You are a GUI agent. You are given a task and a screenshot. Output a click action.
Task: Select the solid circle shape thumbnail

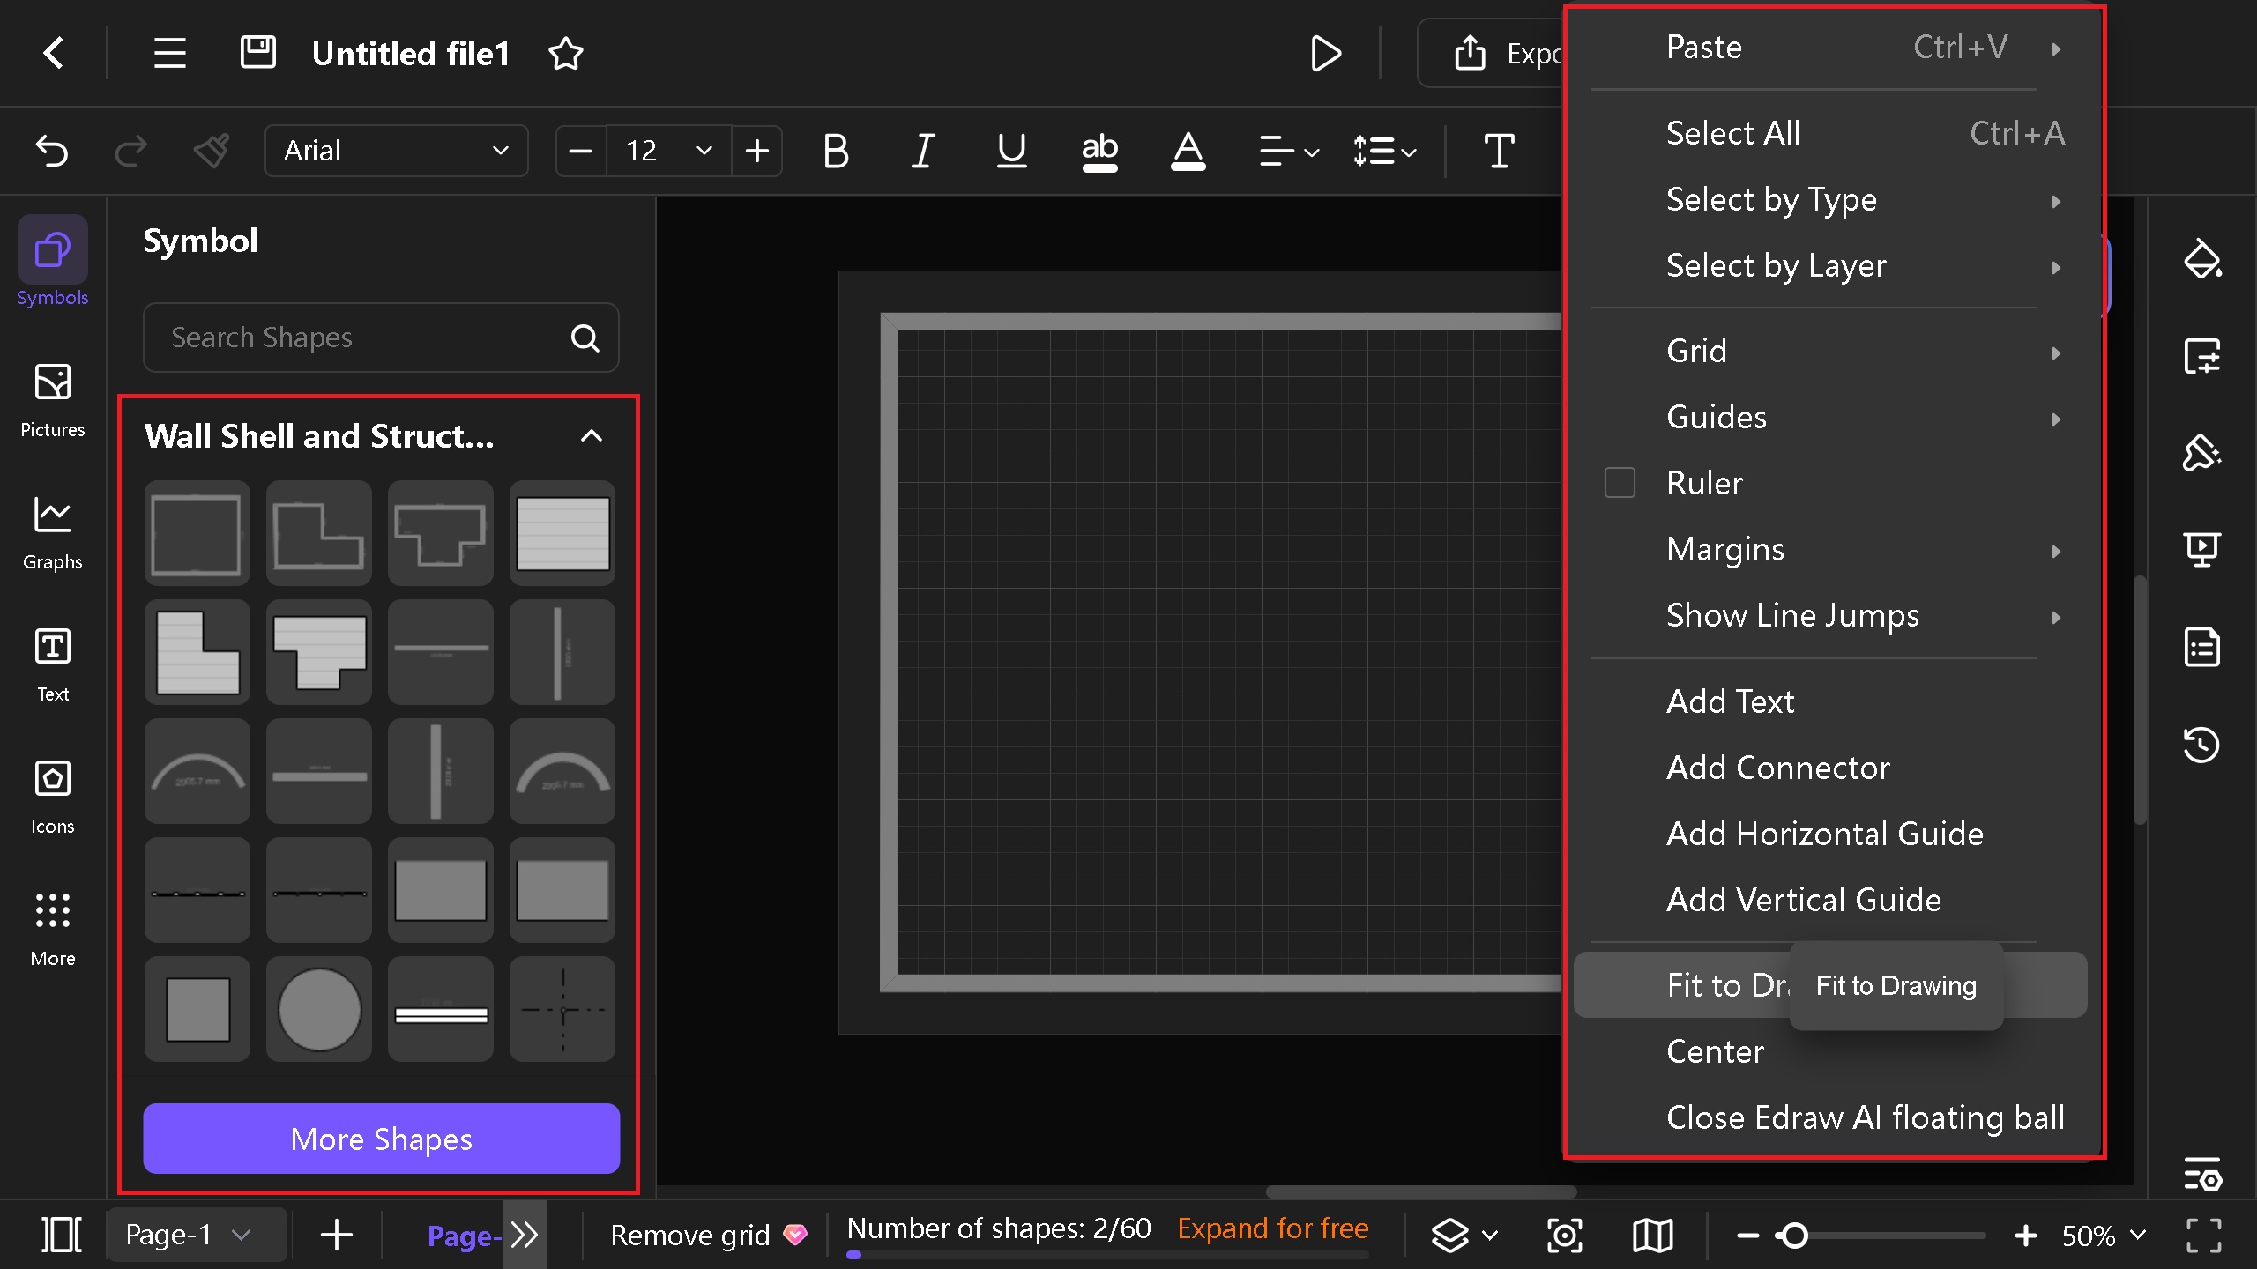(x=318, y=1009)
